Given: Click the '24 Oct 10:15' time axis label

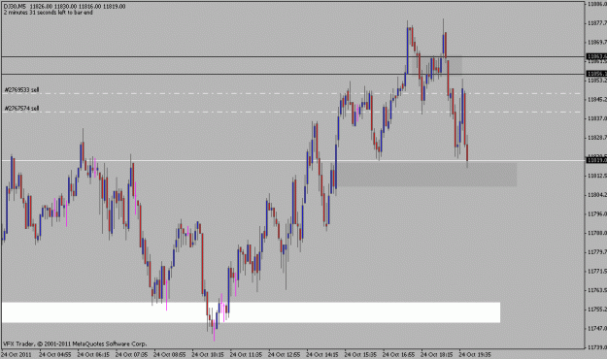Looking at the screenshot, I should tap(208, 354).
